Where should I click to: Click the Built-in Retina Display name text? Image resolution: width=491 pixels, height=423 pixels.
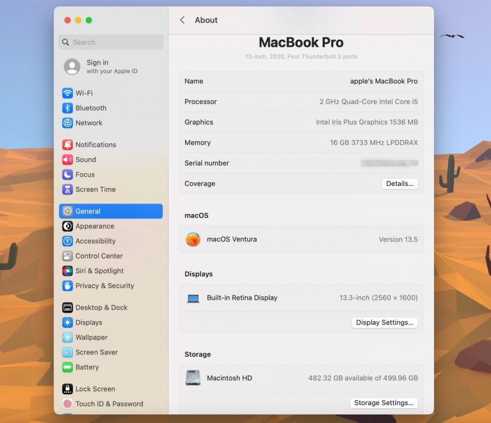tap(242, 298)
